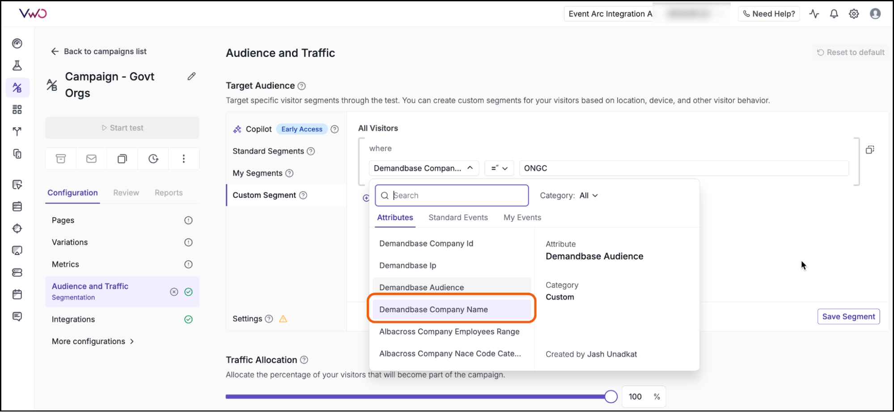Click help icon next to Traffic Allocation

(304, 360)
